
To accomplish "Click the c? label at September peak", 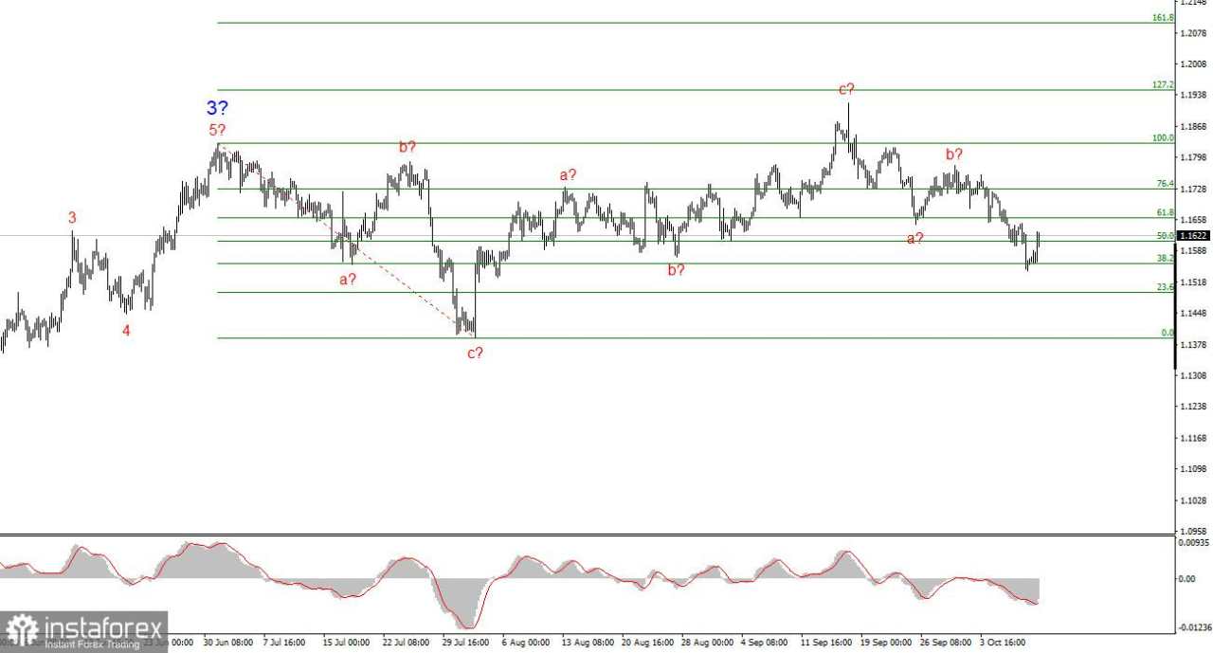I will tap(846, 89).
